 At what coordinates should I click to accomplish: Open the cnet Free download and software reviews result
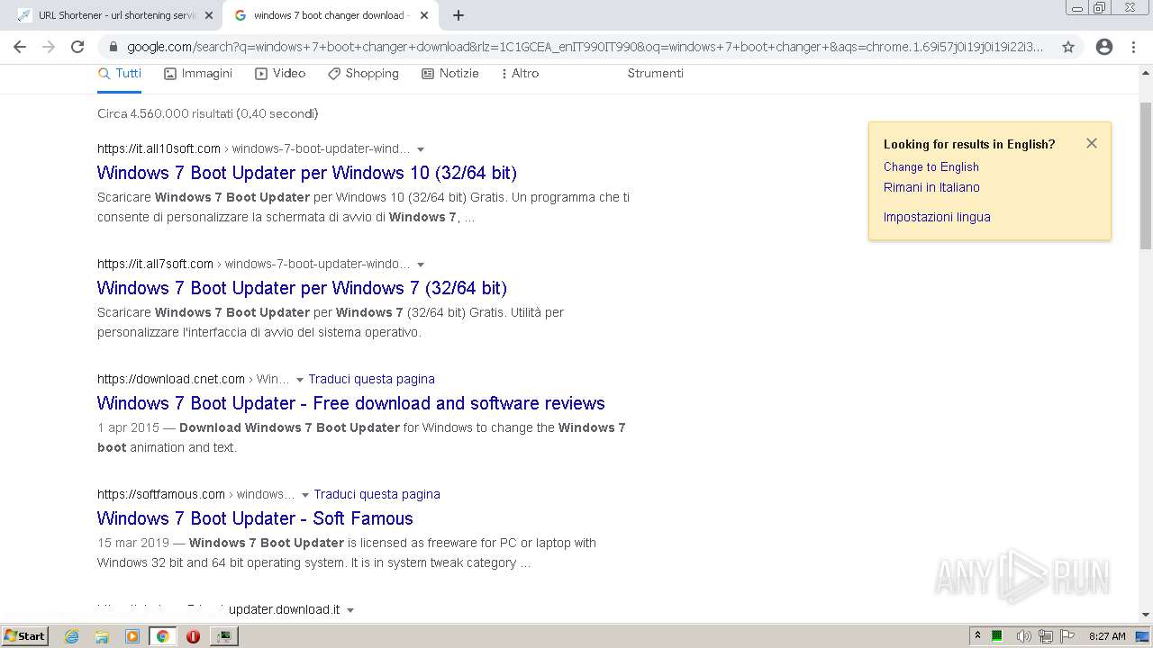click(351, 403)
